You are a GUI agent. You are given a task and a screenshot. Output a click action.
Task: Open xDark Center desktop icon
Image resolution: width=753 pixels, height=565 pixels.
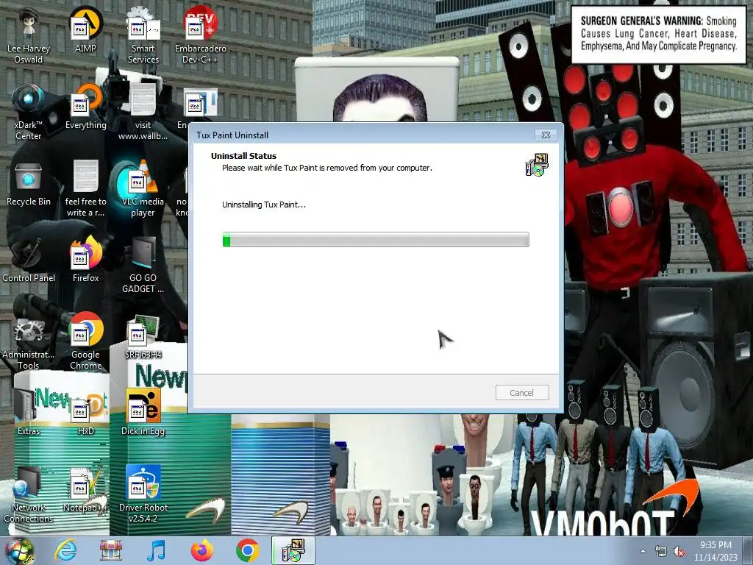pos(29,112)
